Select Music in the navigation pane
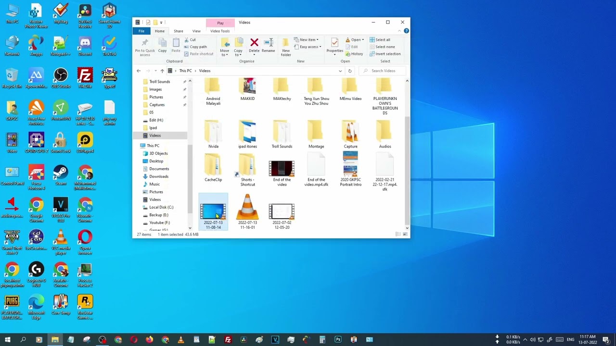 [x=154, y=184]
